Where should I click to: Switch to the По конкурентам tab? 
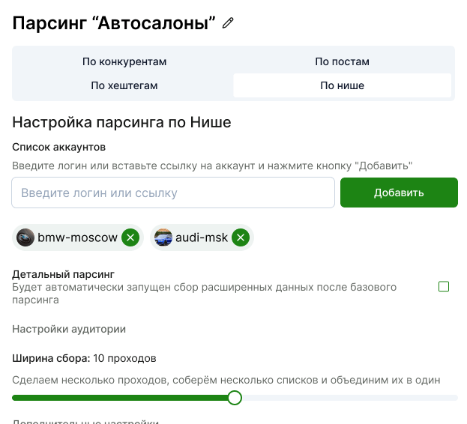(x=124, y=61)
